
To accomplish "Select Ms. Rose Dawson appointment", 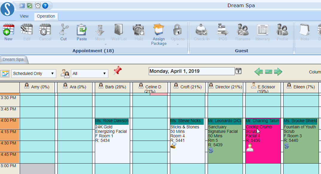I will pyautogui.click(x=112, y=141).
